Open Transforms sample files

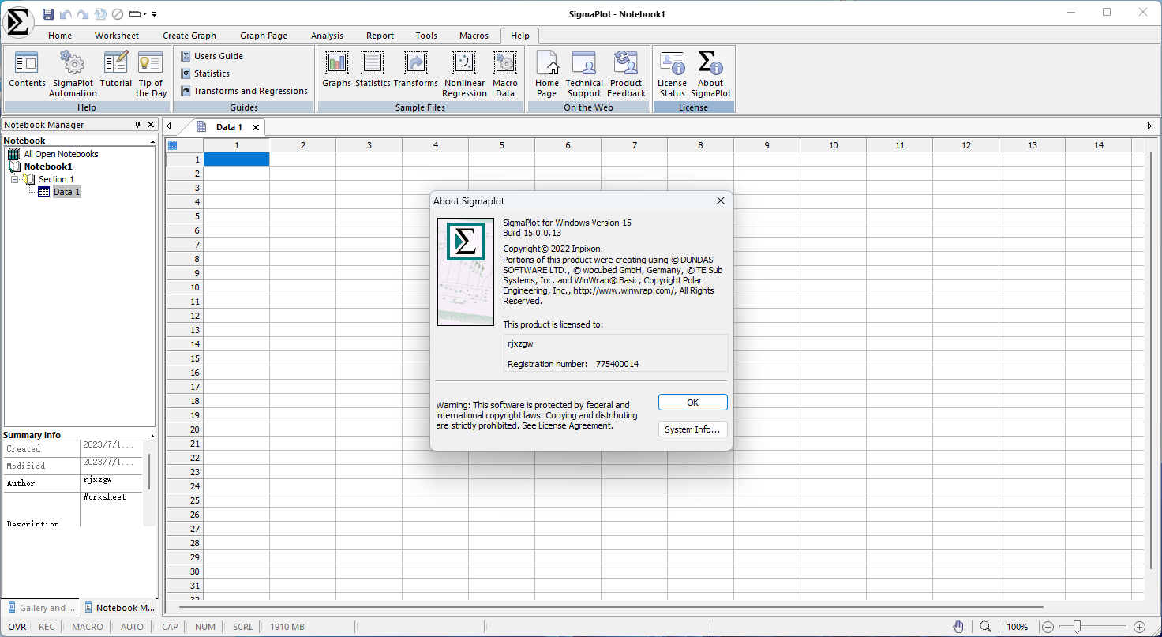pyautogui.click(x=415, y=69)
